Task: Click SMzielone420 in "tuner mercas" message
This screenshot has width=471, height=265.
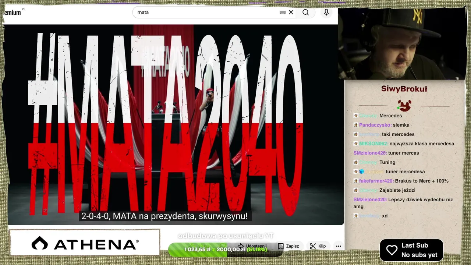Action: pos(370,153)
